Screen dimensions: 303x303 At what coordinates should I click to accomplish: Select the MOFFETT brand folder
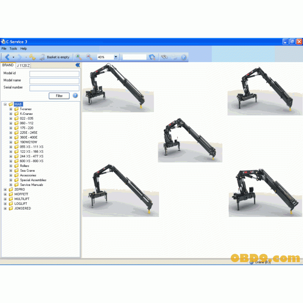tap(21, 194)
